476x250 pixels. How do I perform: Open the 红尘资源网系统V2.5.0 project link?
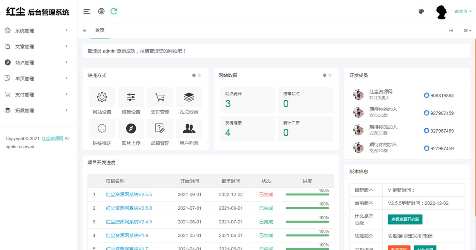coord(129,208)
